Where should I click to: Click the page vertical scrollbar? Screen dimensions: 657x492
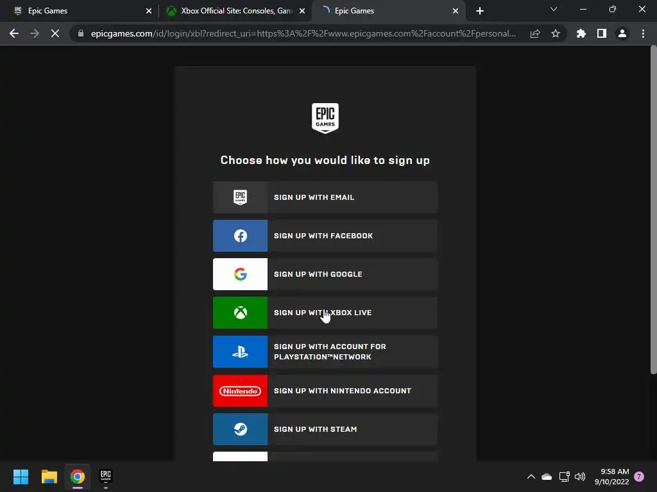653,210
